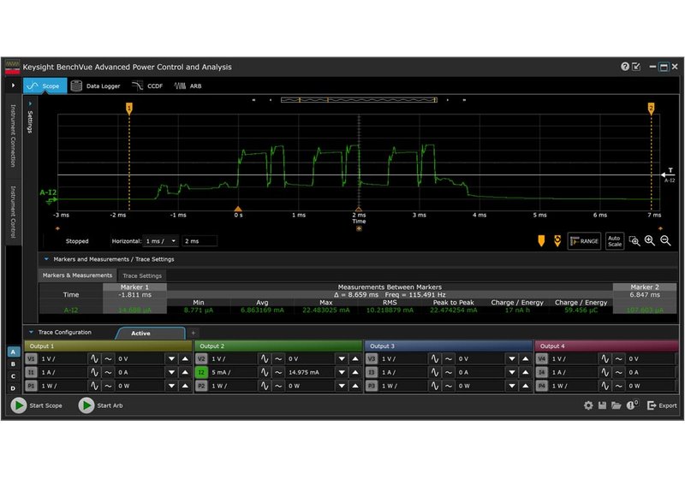Viewport: 685px width, 479px height.
Task: Disable the I2 trace on Output 2
Action: 201,372
